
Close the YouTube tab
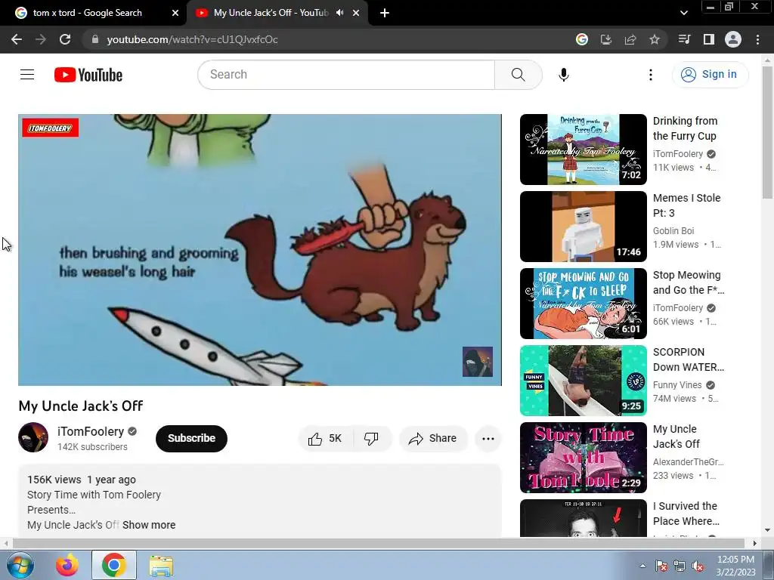tap(356, 13)
